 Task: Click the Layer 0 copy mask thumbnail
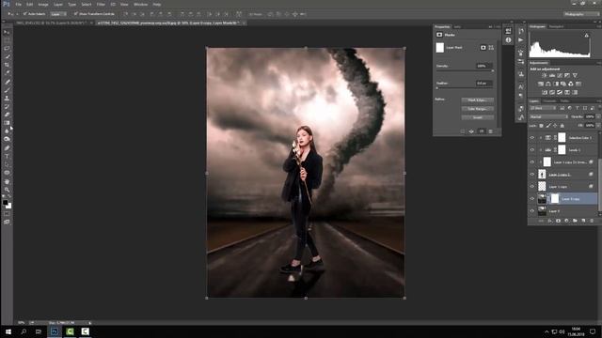555,198
